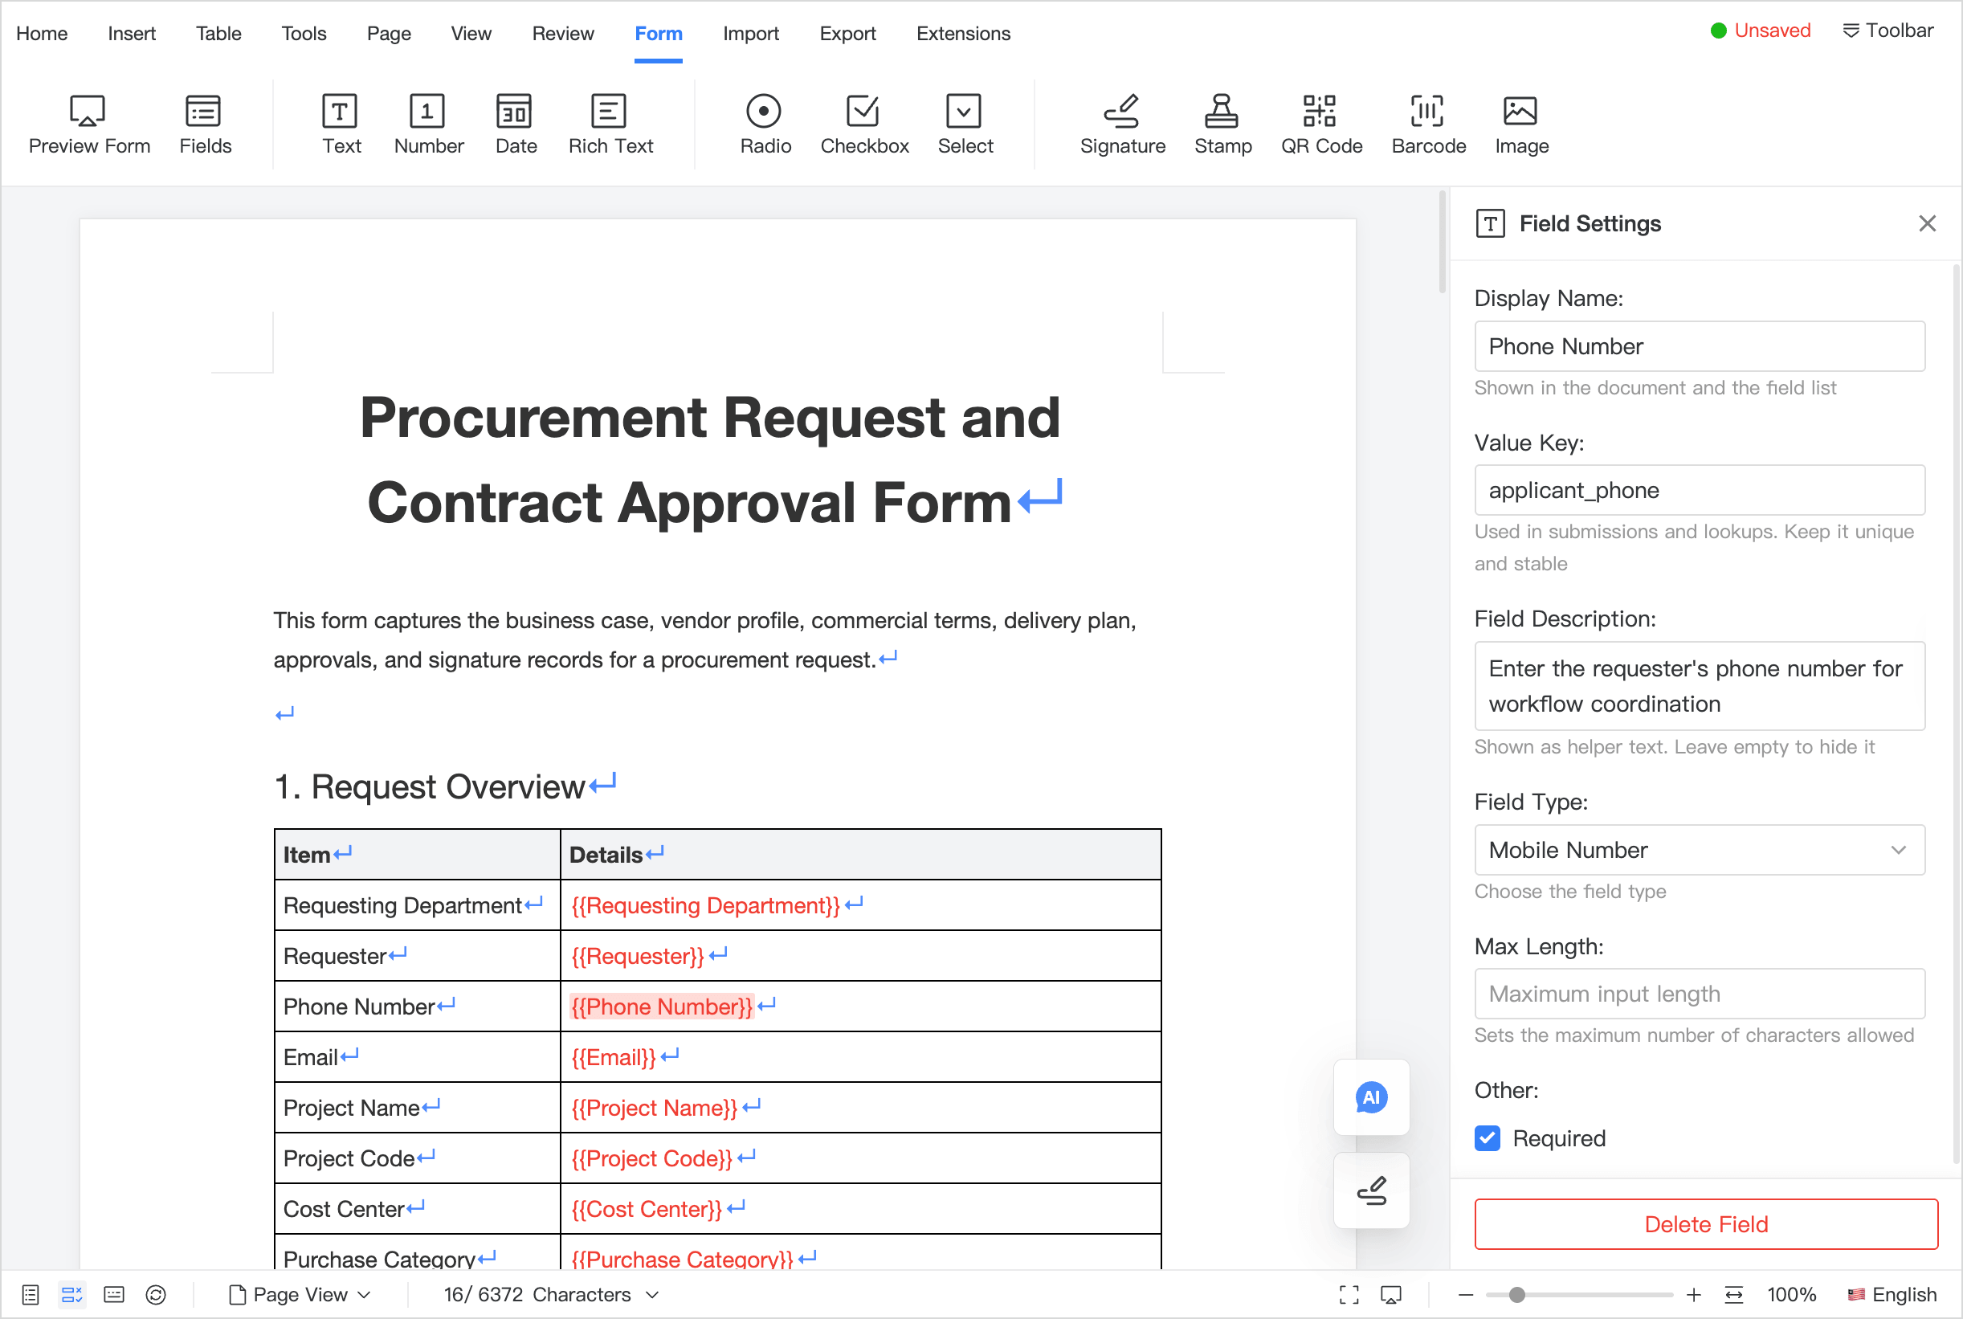Click the floating signature button

click(x=1371, y=1190)
